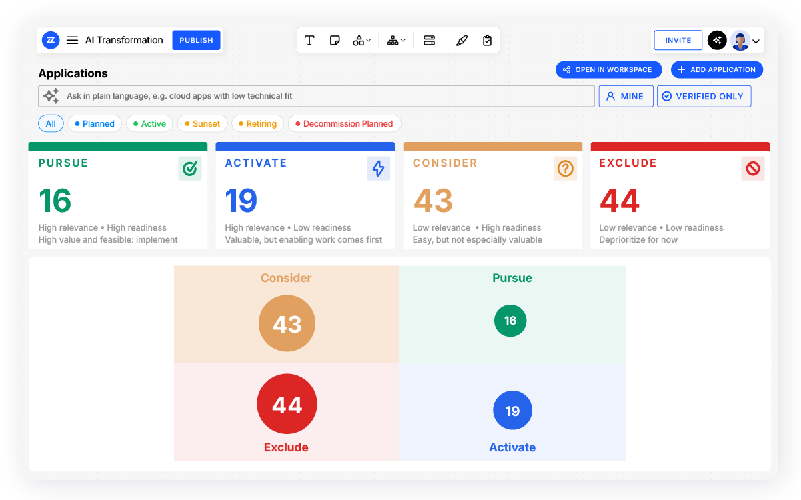This screenshot has height=500, width=801.
Task: Expand the hierarchy tool dropdown arrow
Action: pos(403,41)
